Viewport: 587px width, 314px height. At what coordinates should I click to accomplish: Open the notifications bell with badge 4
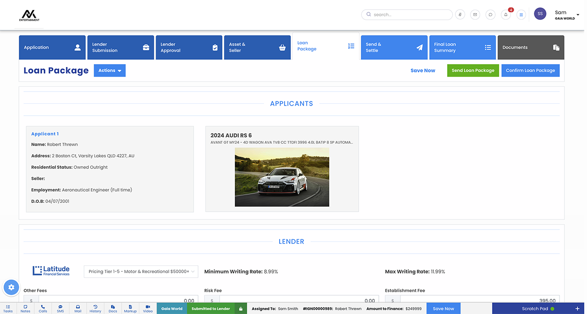pyautogui.click(x=506, y=14)
